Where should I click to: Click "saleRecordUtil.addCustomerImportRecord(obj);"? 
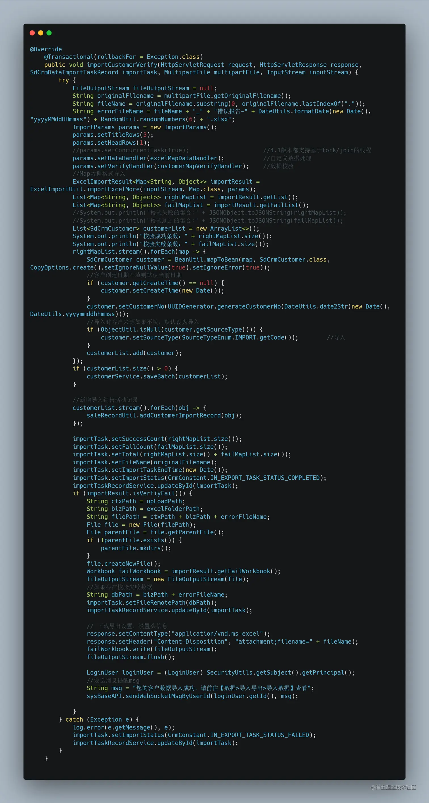click(x=164, y=416)
